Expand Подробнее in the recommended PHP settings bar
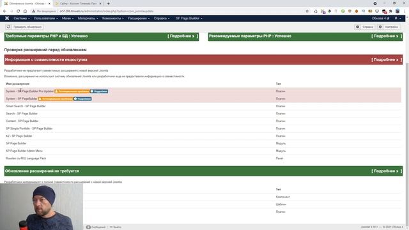 387,36
